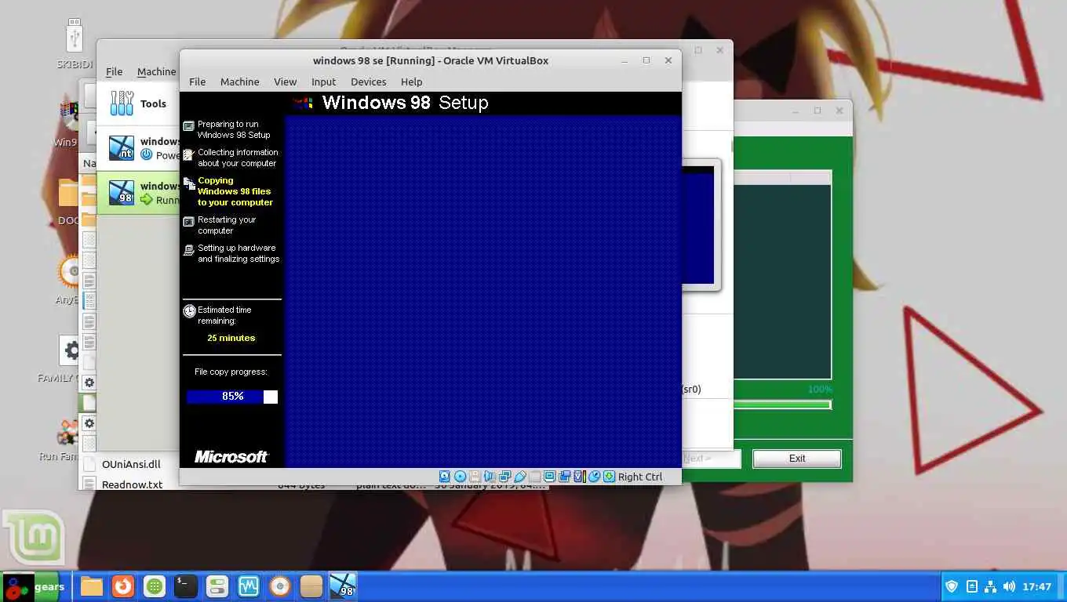Open the Devices menu in VM window
Image resolution: width=1067 pixels, height=602 pixels.
[x=368, y=82]
